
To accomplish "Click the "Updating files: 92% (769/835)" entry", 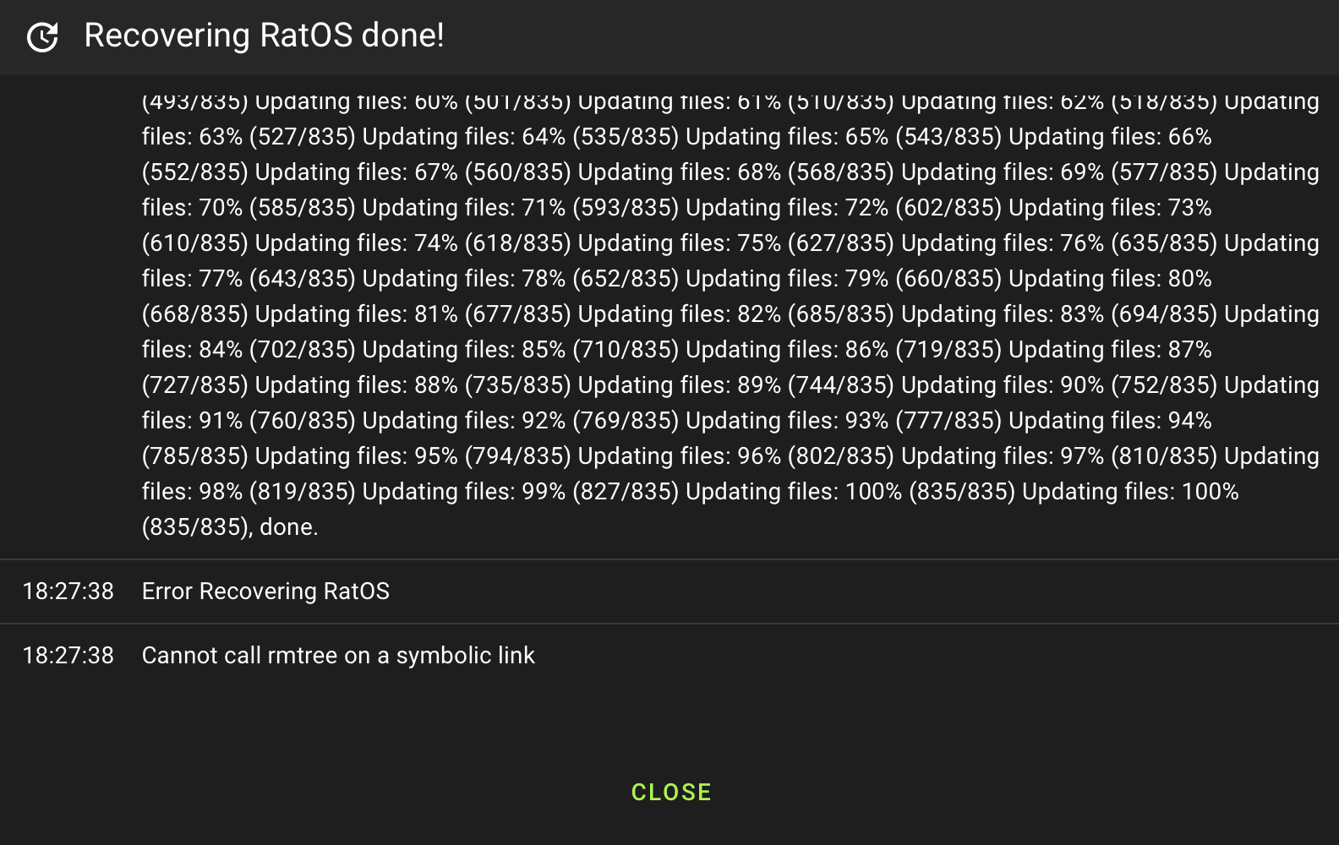I will 521,420.
